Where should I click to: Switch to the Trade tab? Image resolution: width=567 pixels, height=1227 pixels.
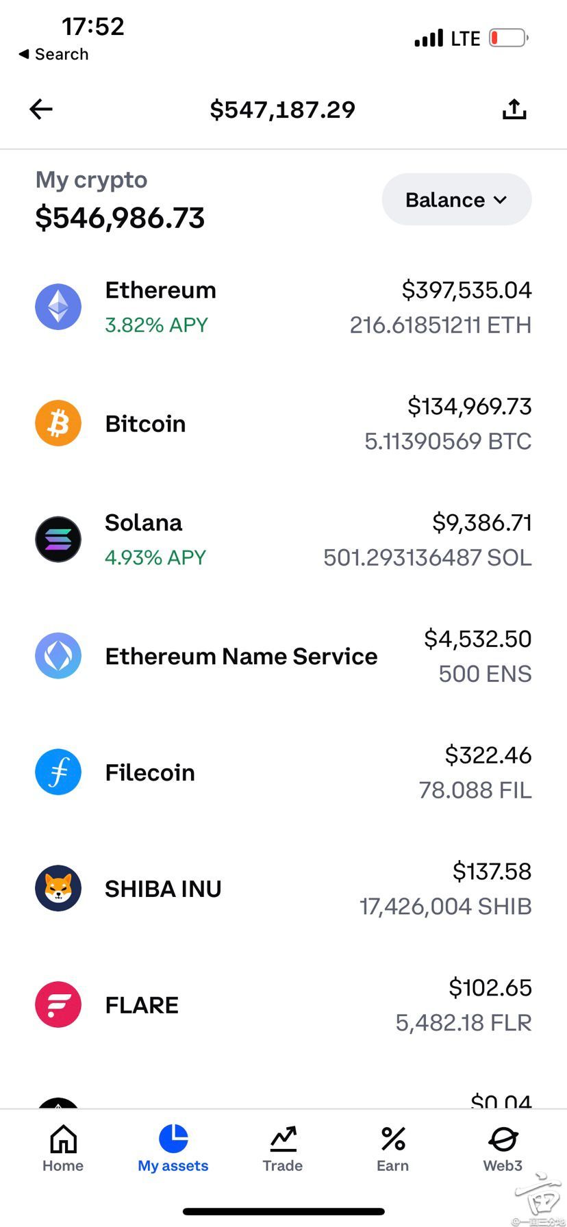[283, 1149]
